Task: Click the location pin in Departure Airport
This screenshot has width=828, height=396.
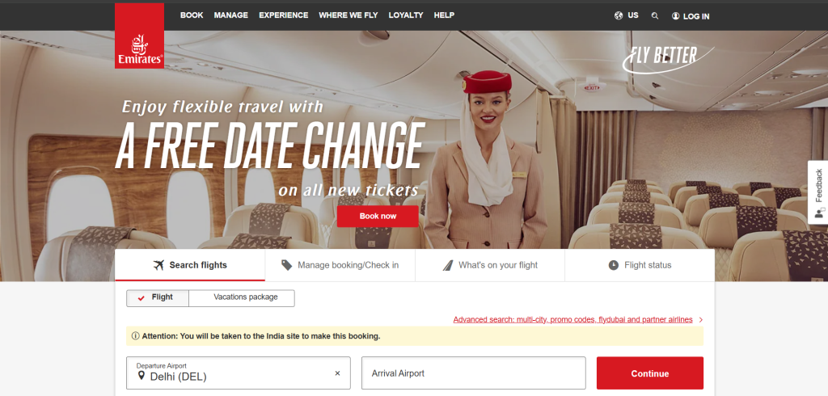Action: tap(141, 376)
